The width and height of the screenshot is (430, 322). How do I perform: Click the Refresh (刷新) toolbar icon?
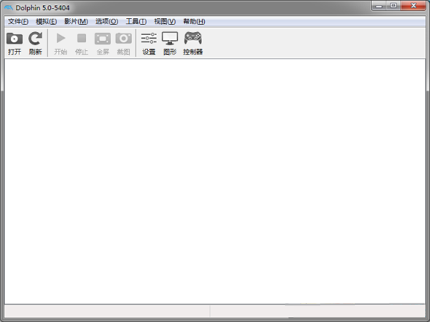(35, 39)
